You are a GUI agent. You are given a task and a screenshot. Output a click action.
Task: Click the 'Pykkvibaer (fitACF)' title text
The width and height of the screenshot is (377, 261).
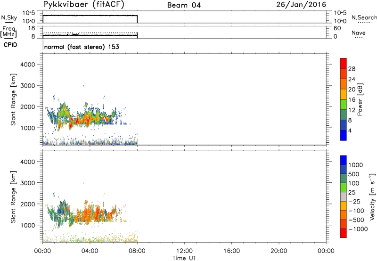point(83,5)
